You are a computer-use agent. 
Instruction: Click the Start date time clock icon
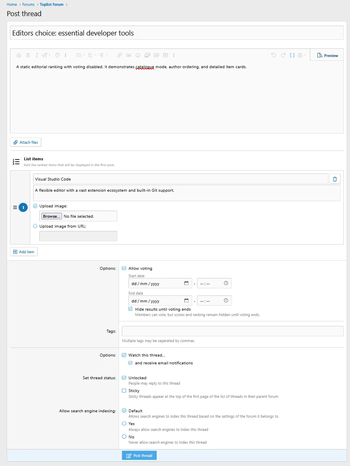point(226,283)
